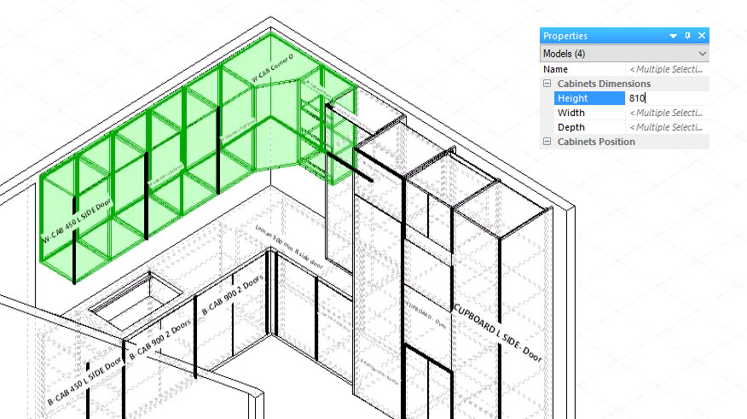This screenshot has width=747, height=419.
Task: Collapse the Cabinets Position section
Action: (547, 142)
